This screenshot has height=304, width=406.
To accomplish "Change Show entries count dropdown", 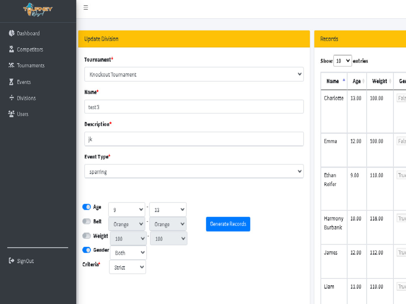I will [343, 61].
